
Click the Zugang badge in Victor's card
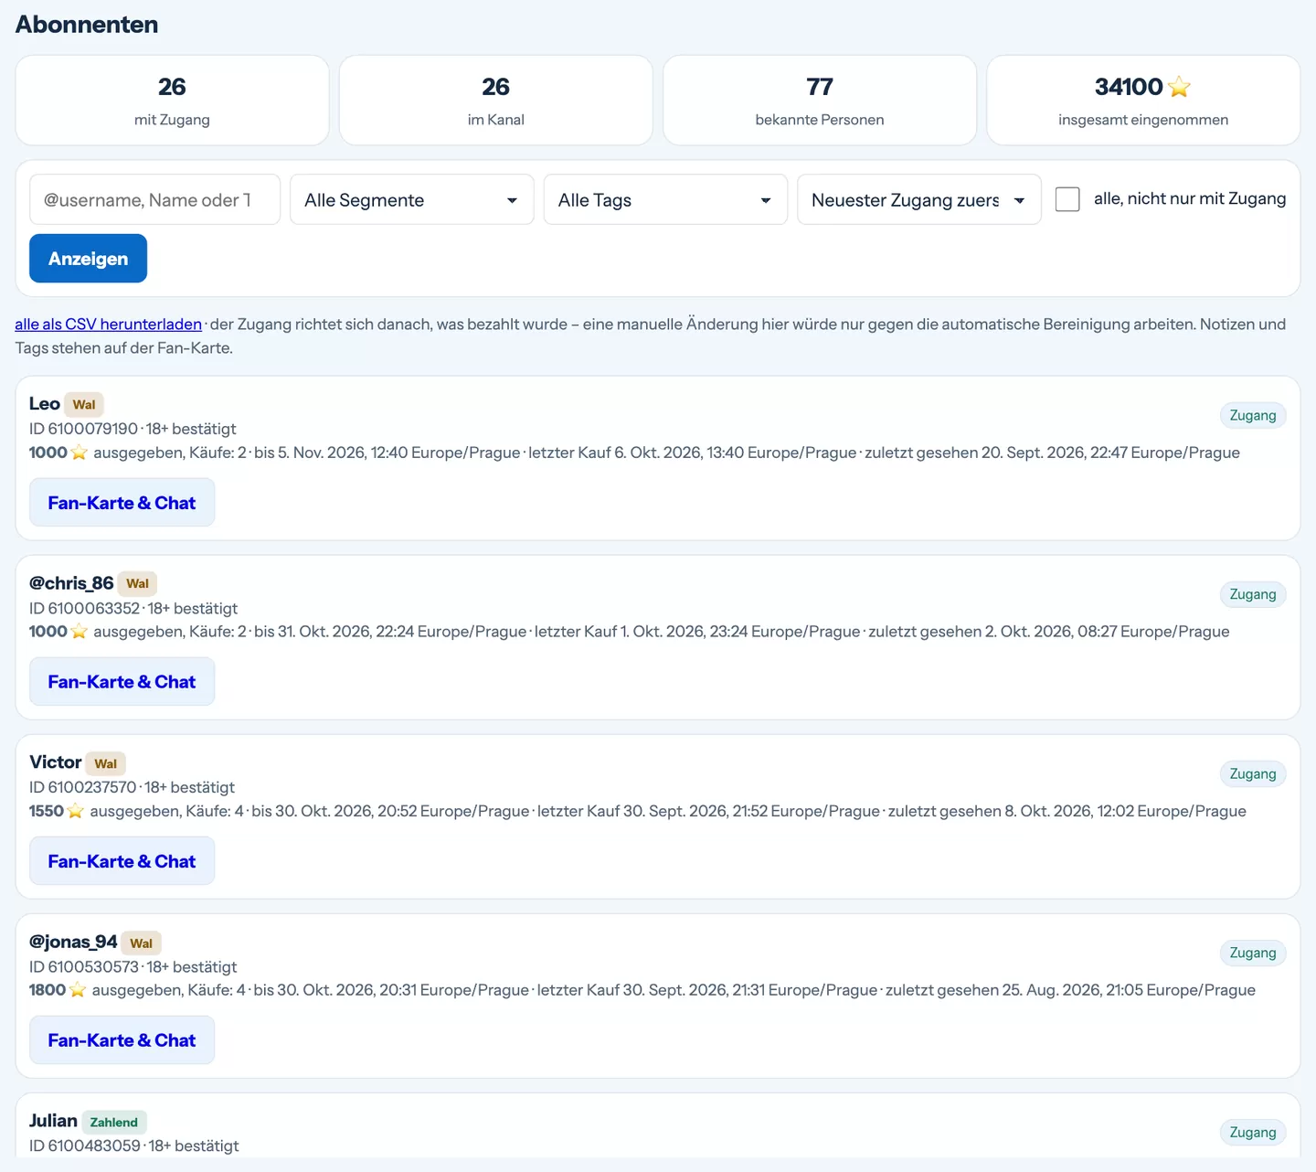coord(1253,774)
